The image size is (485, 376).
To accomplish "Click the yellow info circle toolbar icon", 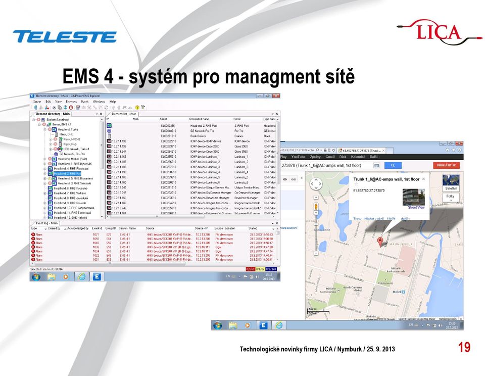I will [x=137, y=107].
